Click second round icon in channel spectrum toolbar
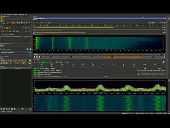The height and width of the screenshot is (128, 170). click(x=37, y=57)
